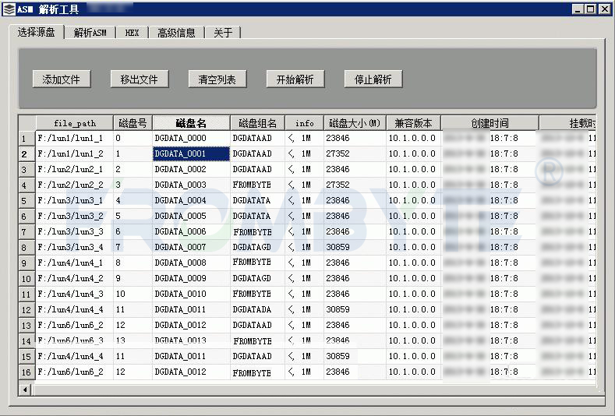
Task: Click disk number 13 in row 14
Action: pos(133,340)
